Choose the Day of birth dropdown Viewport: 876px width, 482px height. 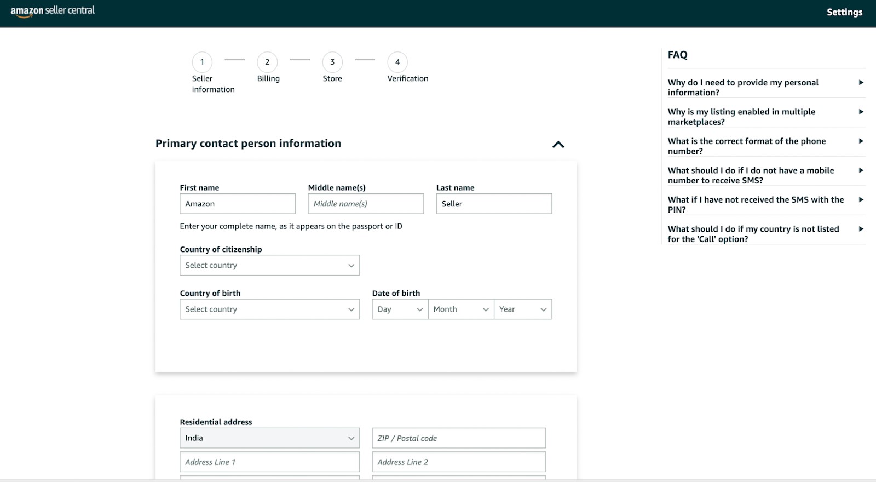[400, 309]
